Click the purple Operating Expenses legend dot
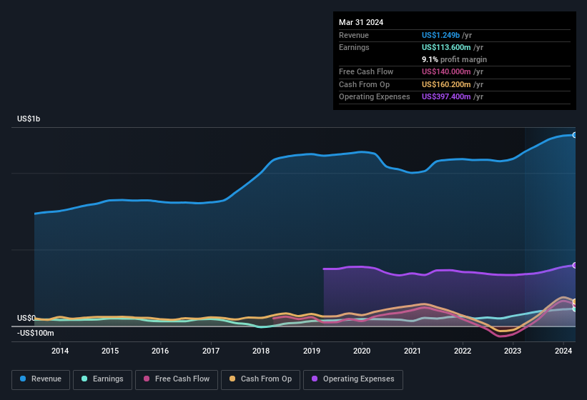This screenshot has height=400, width=587. coord(314,379)
